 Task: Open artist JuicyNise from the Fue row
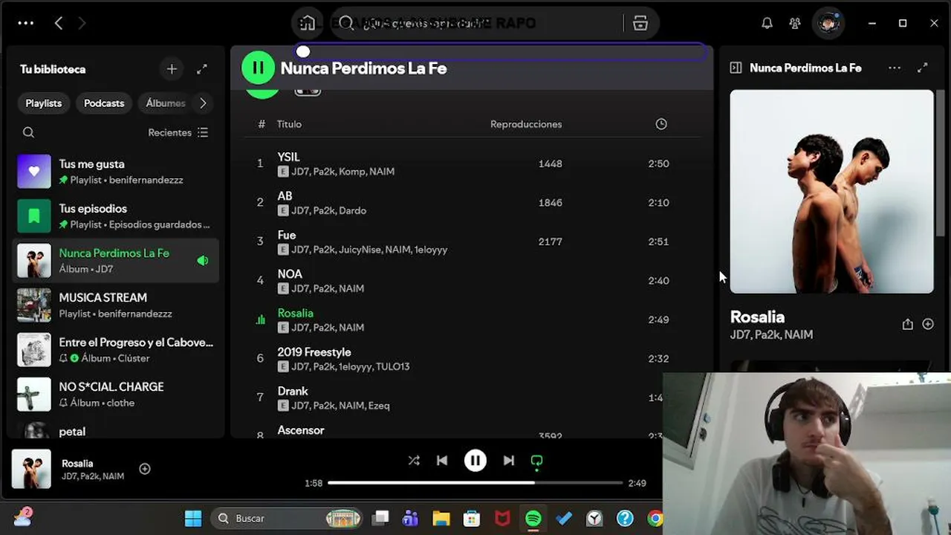pyautogui.click(x=361, y=250)
